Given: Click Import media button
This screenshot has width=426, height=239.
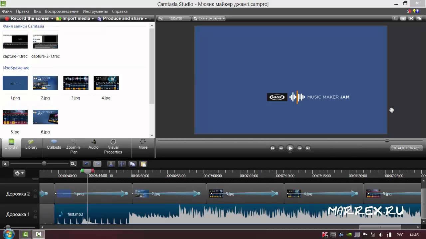Looking at the screenshot, I should (x=73, y=19).
